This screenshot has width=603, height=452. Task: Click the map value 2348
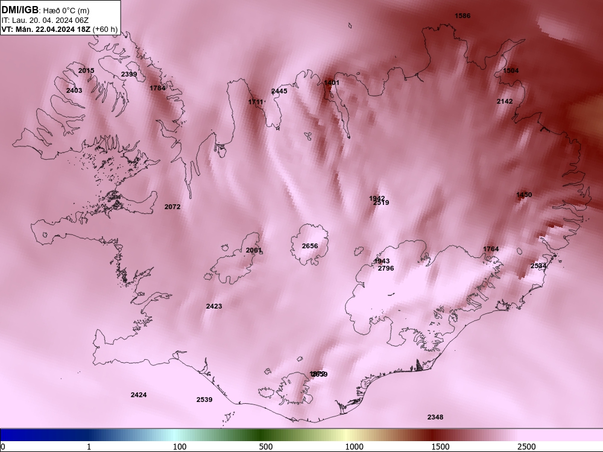pos(435,417)
